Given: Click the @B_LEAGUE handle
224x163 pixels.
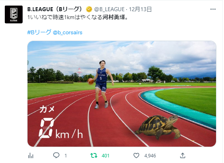Looking at the screenshot, I should (109, 10).
